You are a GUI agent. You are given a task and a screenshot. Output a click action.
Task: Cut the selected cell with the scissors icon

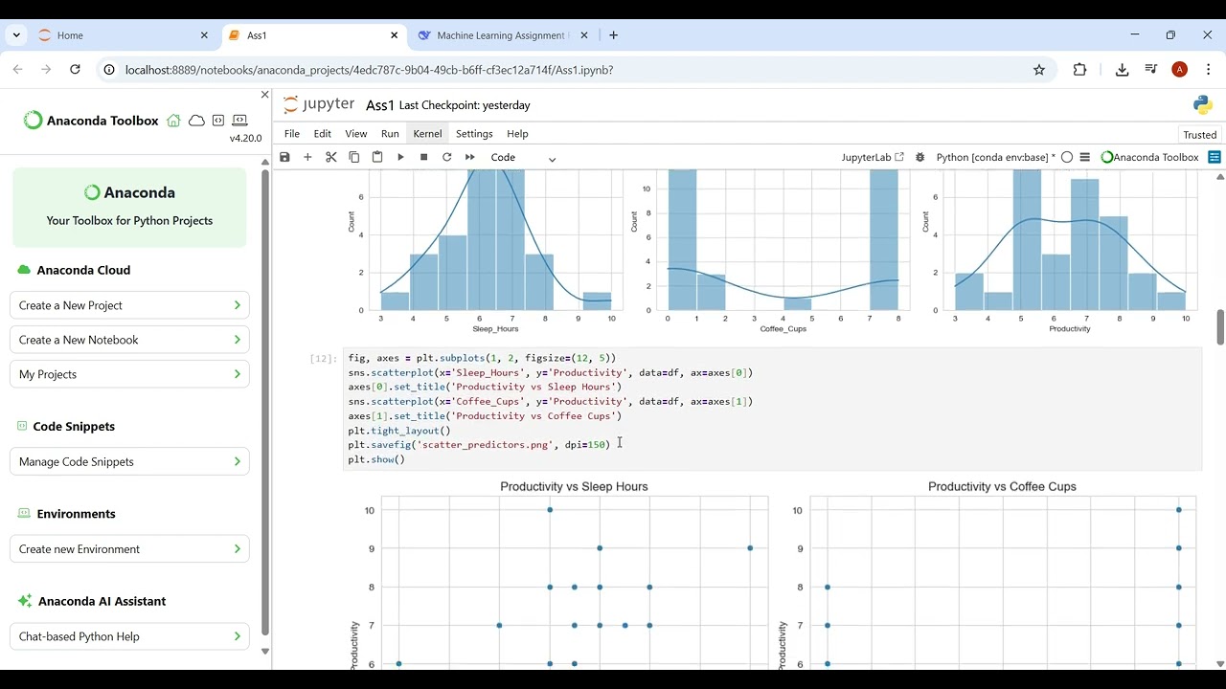(x=331, y=157)
